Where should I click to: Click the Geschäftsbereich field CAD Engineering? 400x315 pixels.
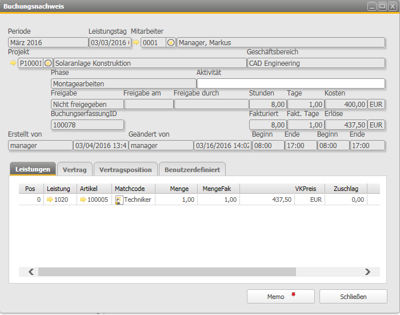coord(316,63)
